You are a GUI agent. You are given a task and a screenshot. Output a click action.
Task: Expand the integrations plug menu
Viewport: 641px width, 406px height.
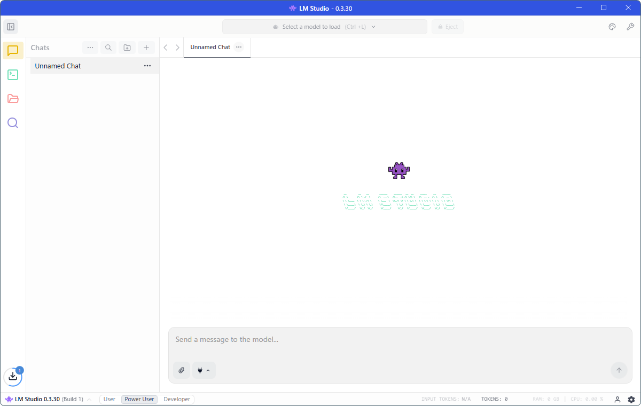(x=204, y=370)
